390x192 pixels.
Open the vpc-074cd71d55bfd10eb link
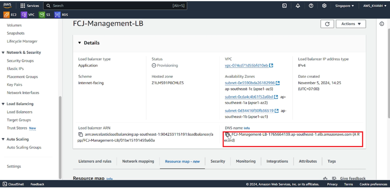(247, 65)
